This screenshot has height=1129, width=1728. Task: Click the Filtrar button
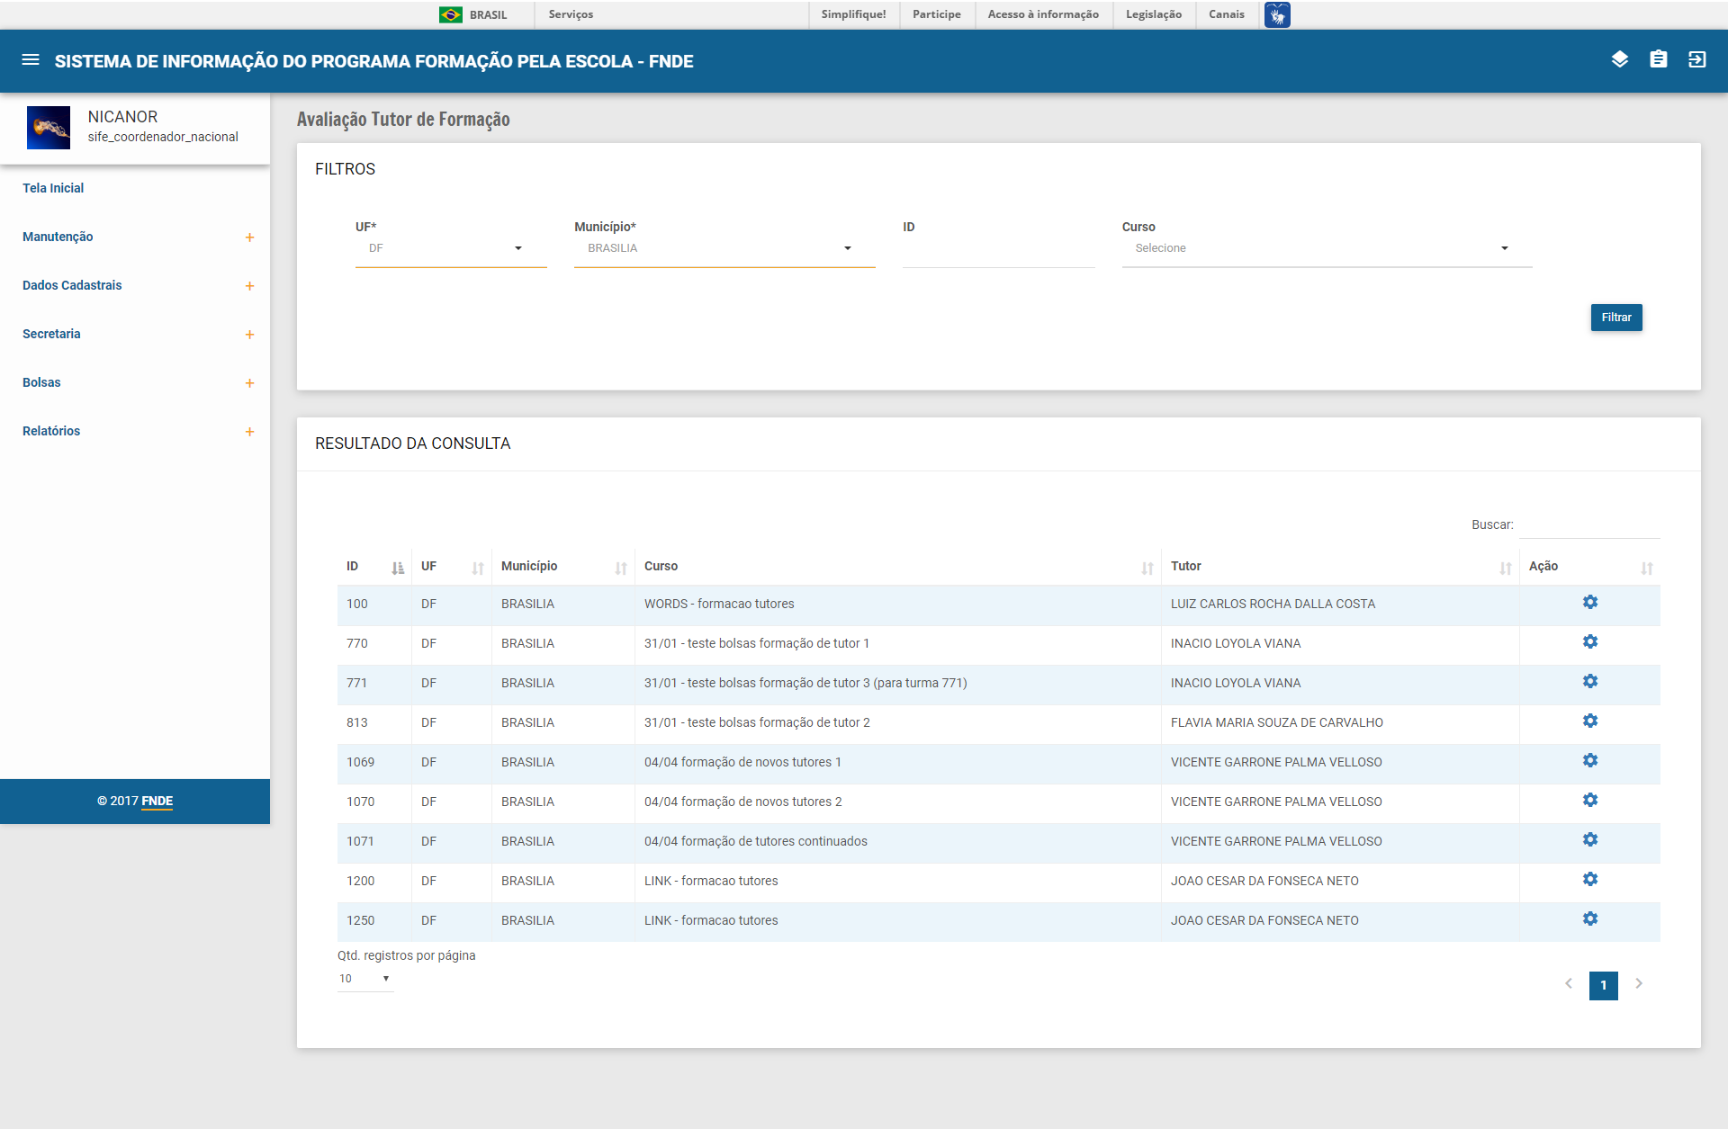pyautogui.click(x=1615, y=318)
